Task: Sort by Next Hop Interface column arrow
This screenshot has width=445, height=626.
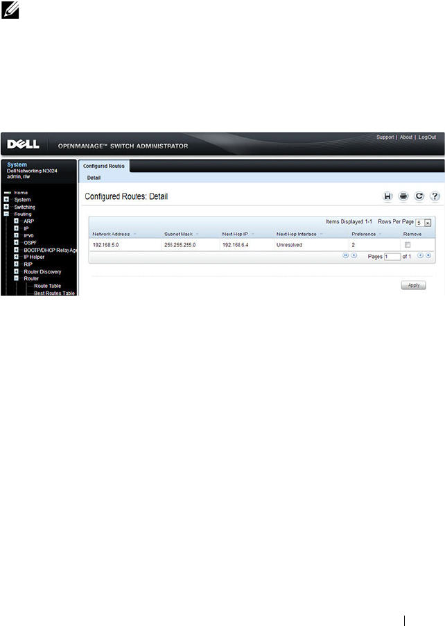Action: [322, 234]
